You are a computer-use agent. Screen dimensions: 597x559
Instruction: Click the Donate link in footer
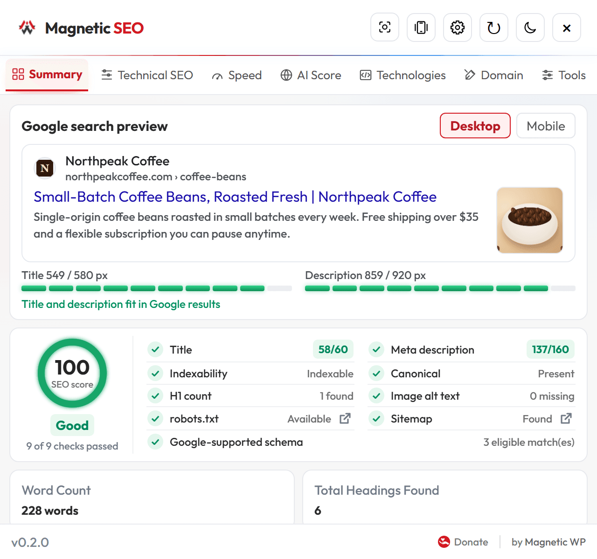tap(463, 542)
